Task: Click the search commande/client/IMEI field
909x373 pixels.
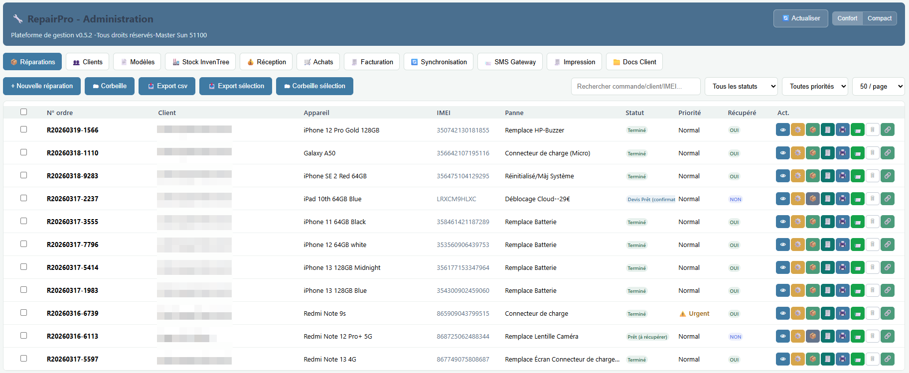Action: click(635, 86)
